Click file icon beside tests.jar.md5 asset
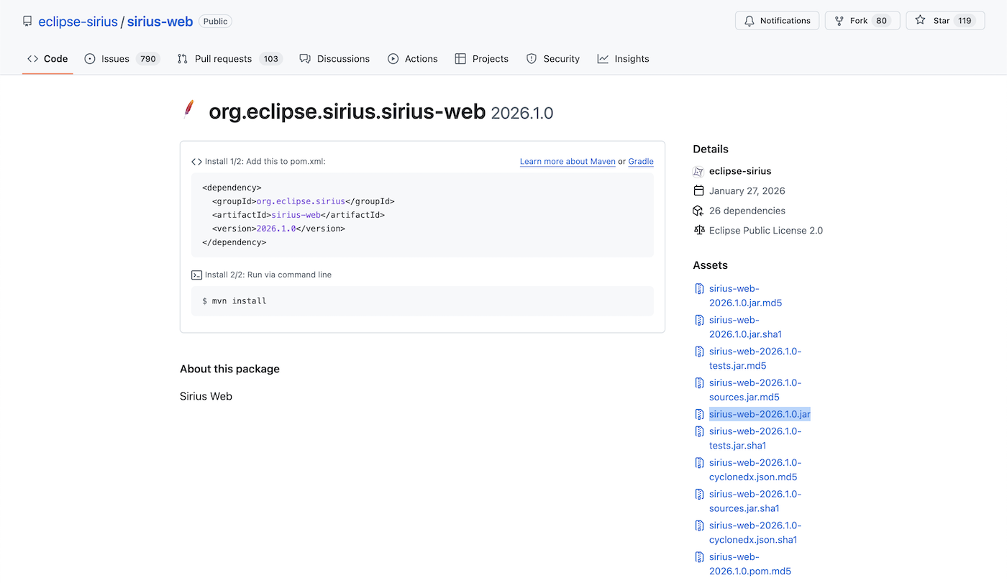The width and height of the screenshot is (1007, 583). pyautogui.click(x=699, y=352)
